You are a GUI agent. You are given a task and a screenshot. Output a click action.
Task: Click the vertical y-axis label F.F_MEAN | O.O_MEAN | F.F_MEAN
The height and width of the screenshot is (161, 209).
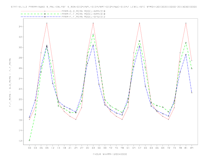coord(10,83)
